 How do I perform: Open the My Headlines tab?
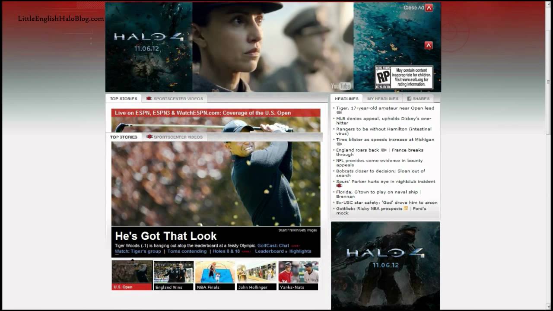383,98
